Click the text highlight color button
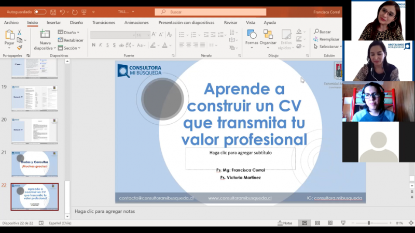The image size is (415, 233). [153, 46]
